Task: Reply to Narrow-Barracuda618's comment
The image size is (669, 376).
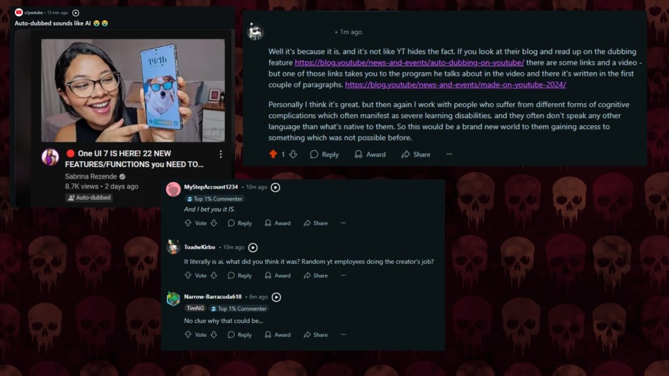Action: (240, 335)
